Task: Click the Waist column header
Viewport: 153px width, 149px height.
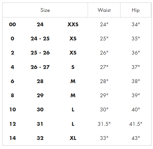Action: pos(104,10)
